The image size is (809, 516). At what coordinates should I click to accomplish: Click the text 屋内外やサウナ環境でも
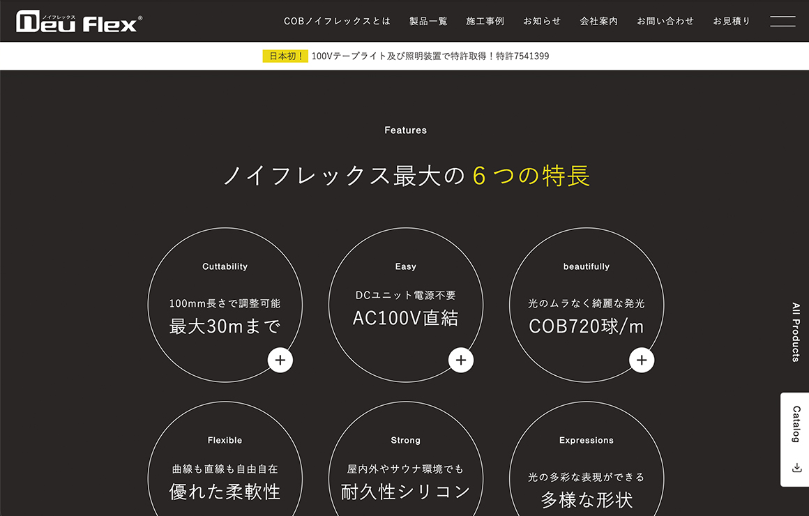[x=405, y=469]
